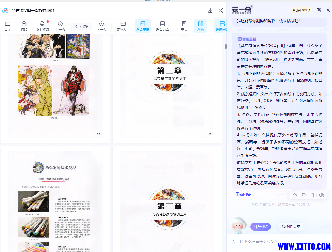Click the Baidu Netdisk logo icon
This screenshot has height=252, width=332.
point(5,10)
